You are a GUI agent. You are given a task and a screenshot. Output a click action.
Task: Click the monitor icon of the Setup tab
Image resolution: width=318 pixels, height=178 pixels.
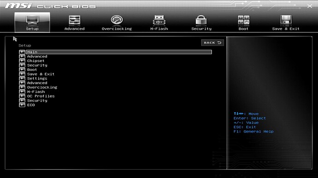pyautogui.click(x=32, y=20)
